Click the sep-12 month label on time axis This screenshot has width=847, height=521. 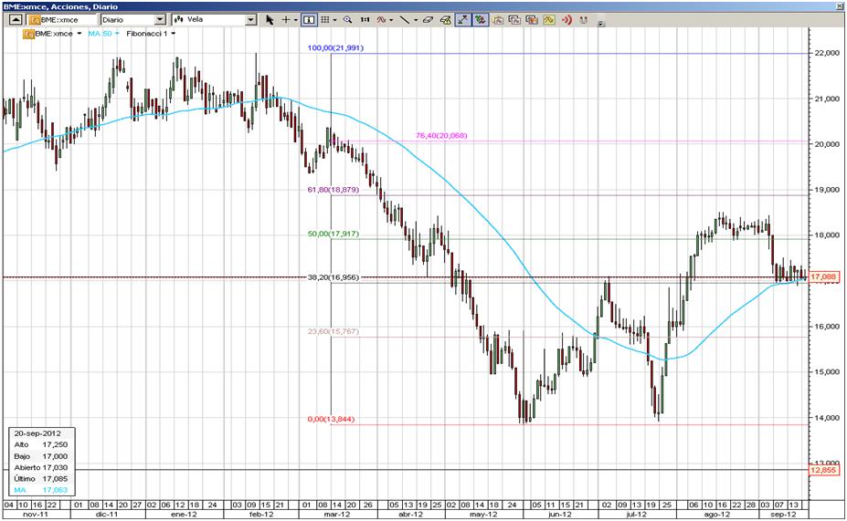[783, 515]
